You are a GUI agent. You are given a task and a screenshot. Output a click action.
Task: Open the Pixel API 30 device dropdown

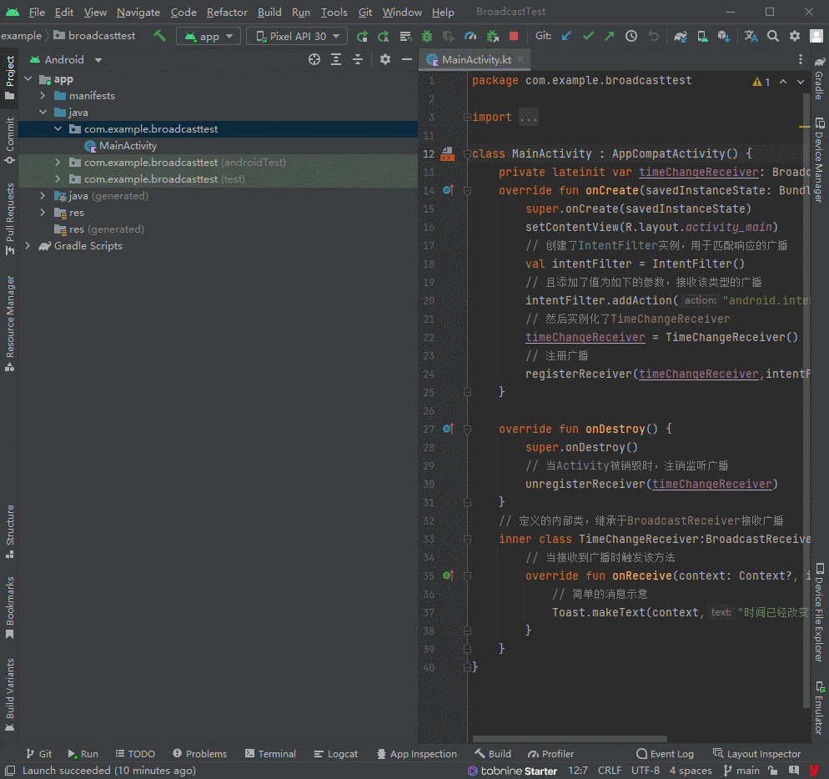point(297,36)
